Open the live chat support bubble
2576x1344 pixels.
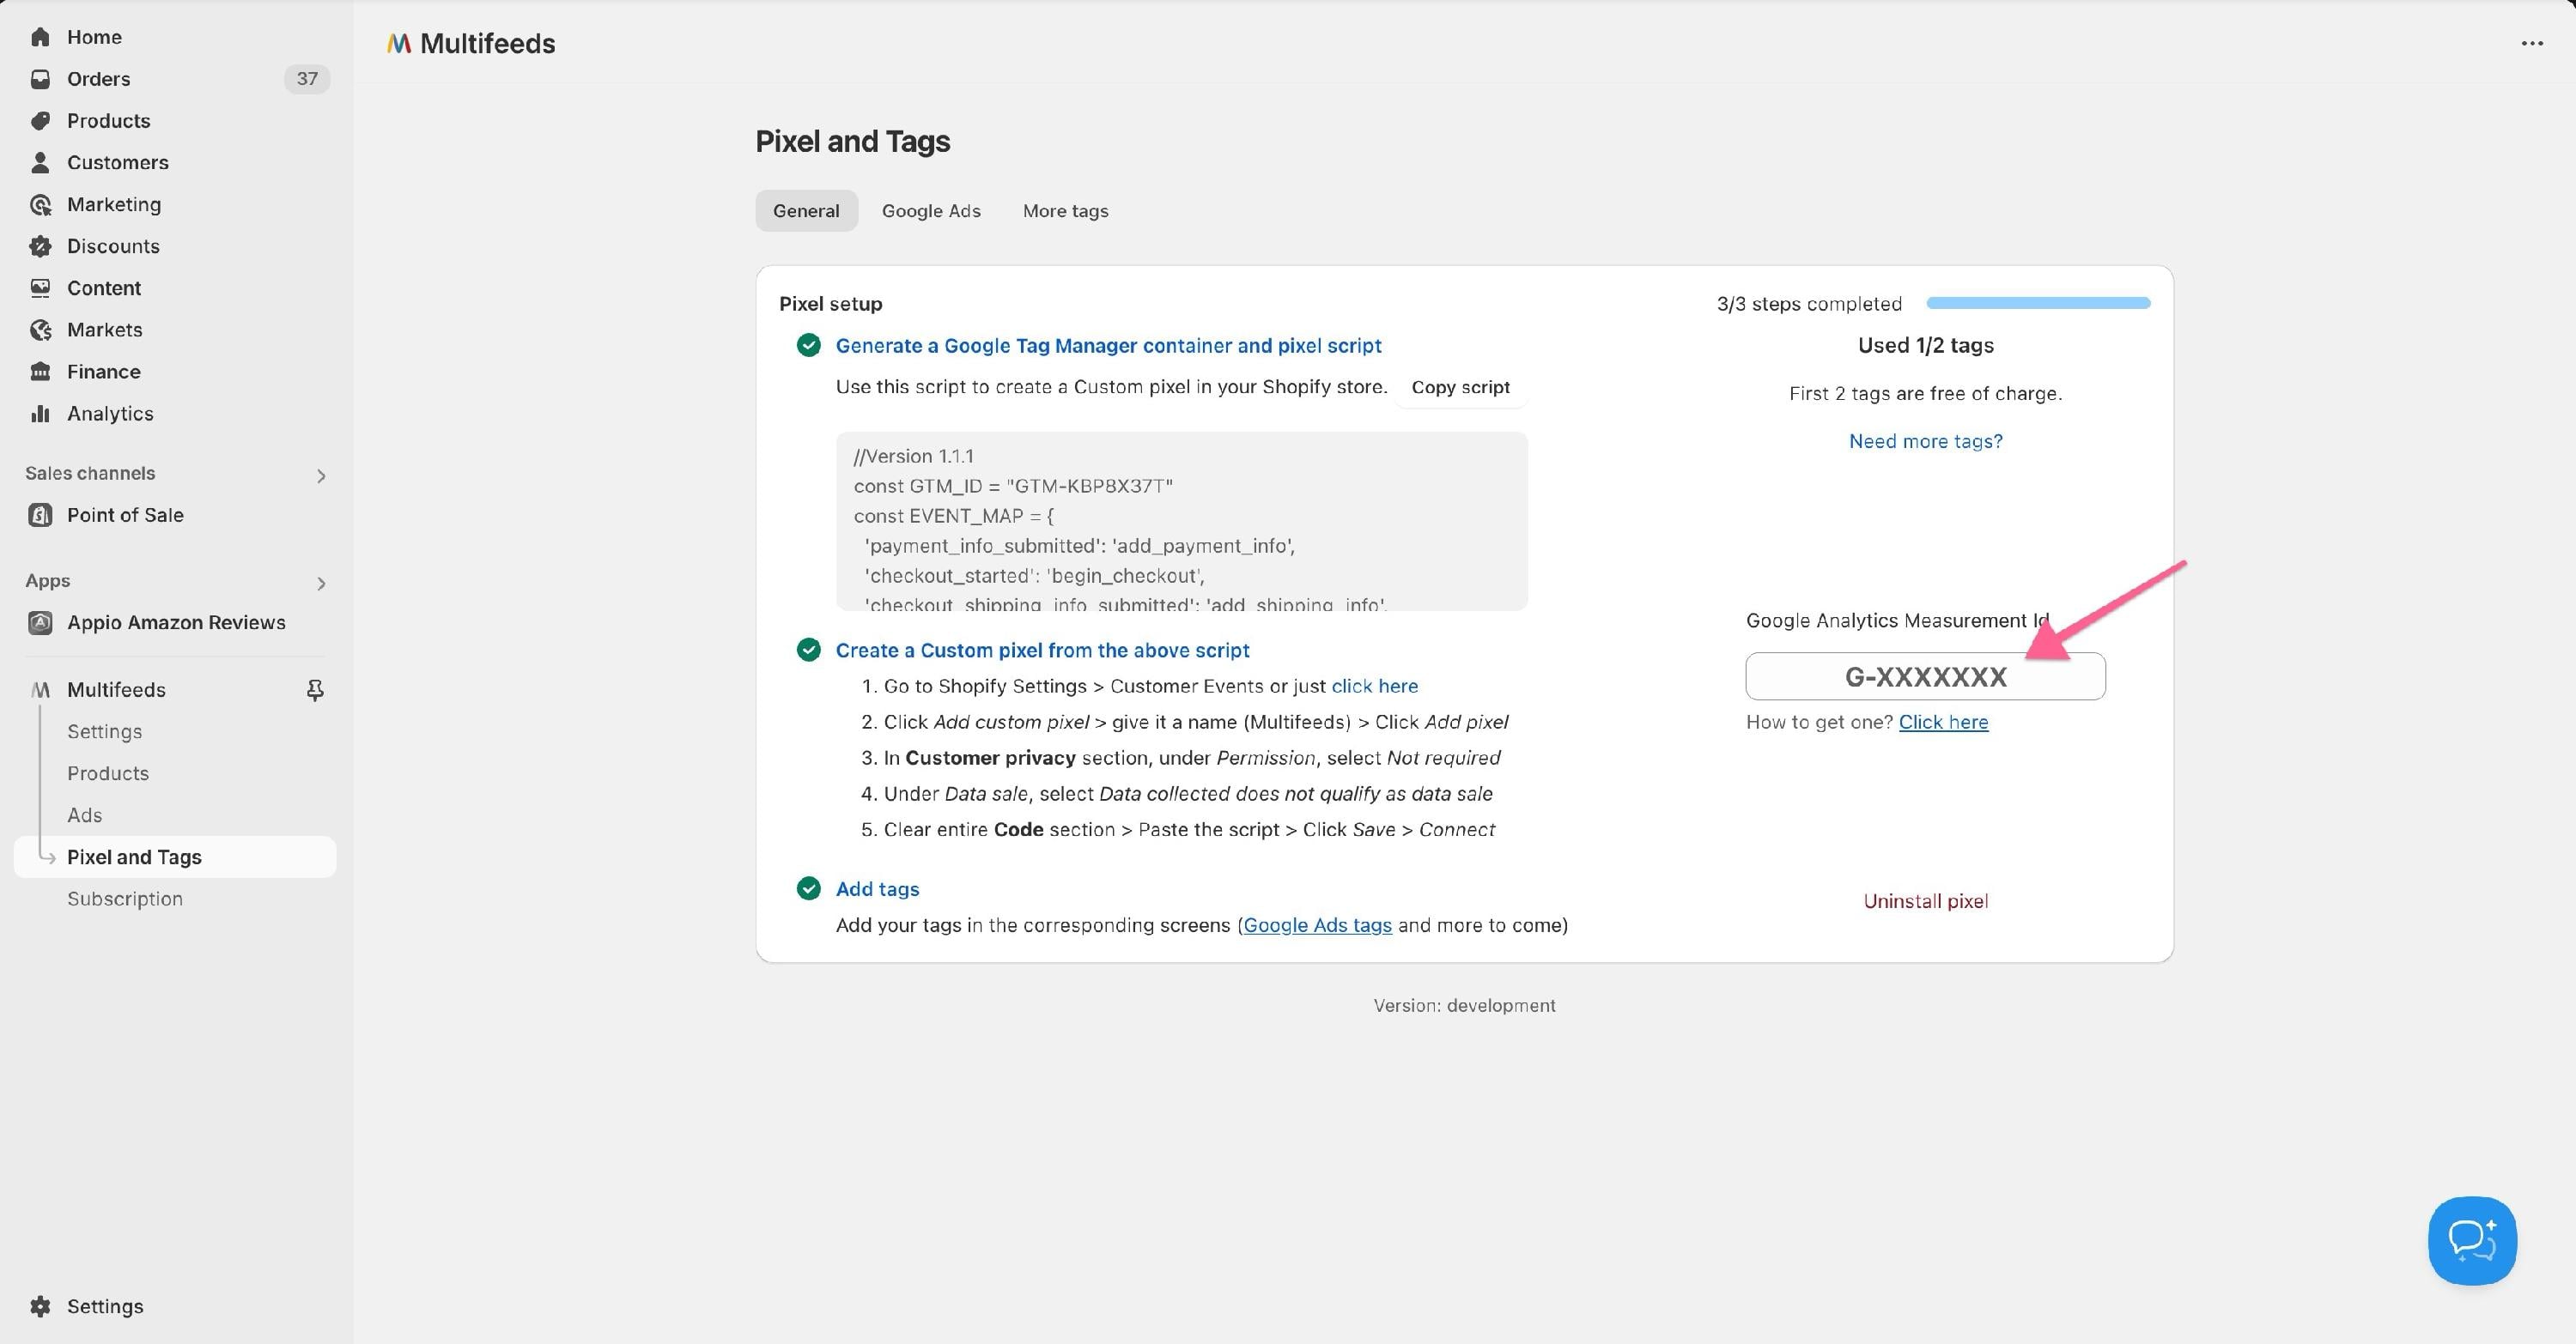pos(2472,1240)
